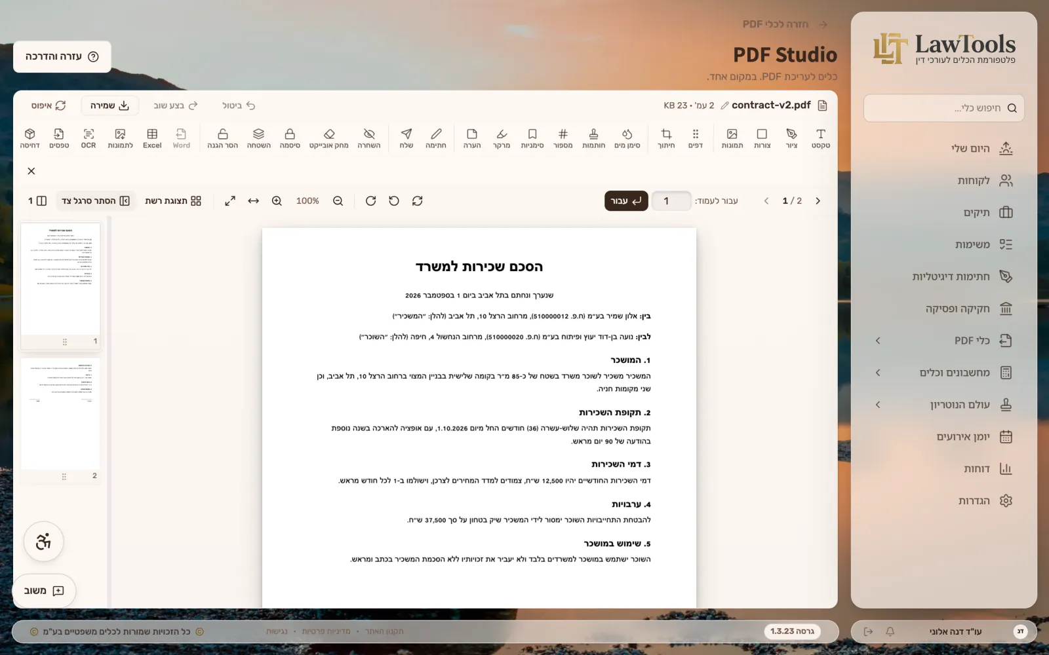Export the document to Excel
The image size is (1049, 655).
point(152,138)
